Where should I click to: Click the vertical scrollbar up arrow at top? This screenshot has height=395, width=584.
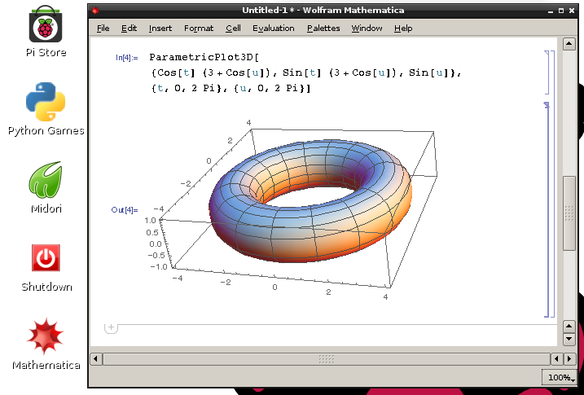pos(569,44)
